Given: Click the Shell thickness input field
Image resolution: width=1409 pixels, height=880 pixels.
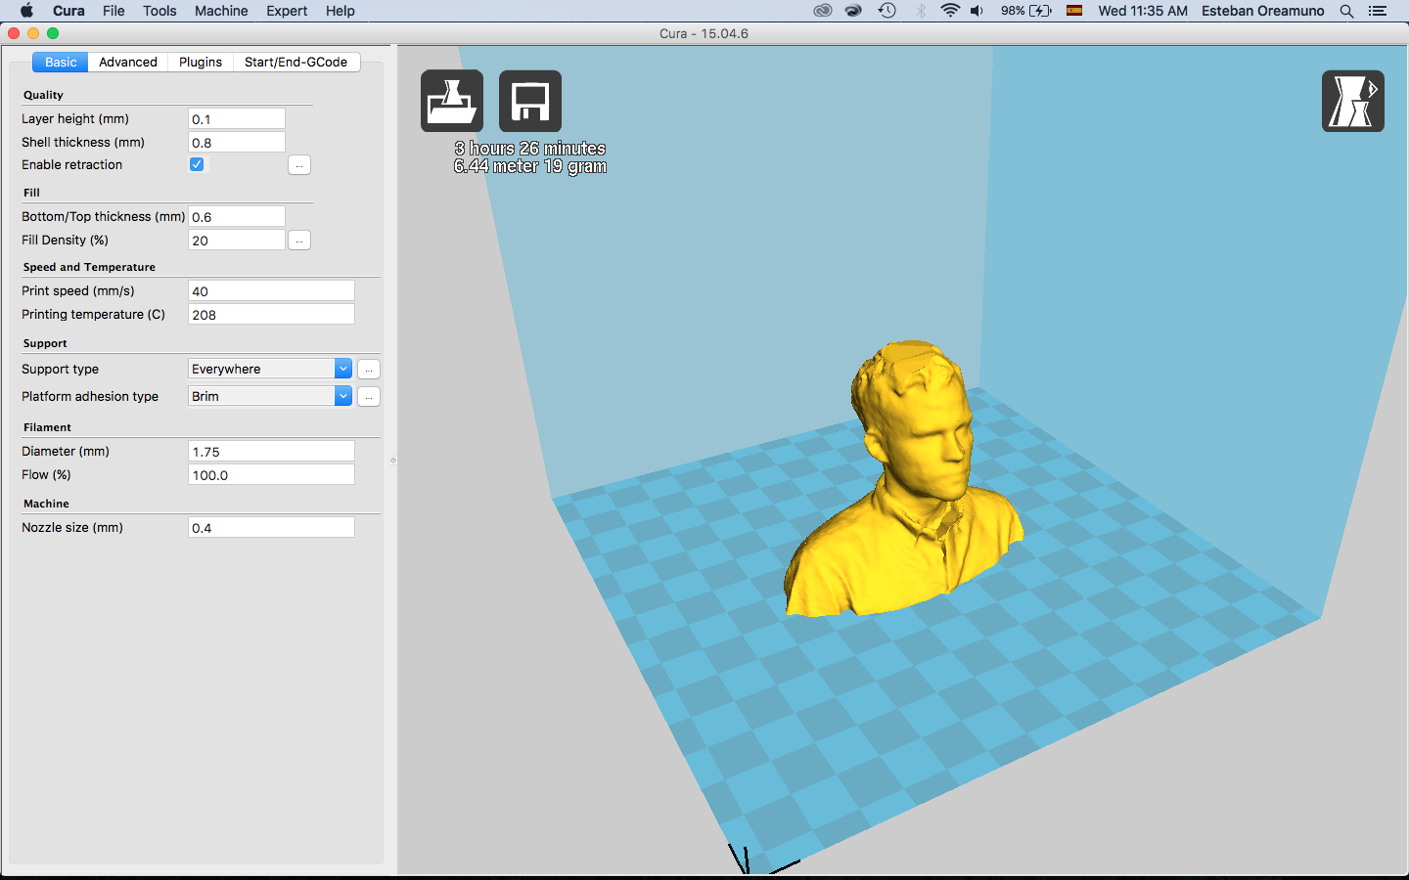Looking at the screenshot, I should click(237, 142).
